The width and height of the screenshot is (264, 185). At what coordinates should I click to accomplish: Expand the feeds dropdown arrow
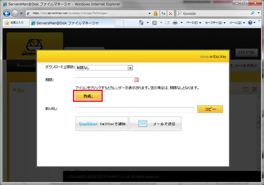(x=161, y=22)
